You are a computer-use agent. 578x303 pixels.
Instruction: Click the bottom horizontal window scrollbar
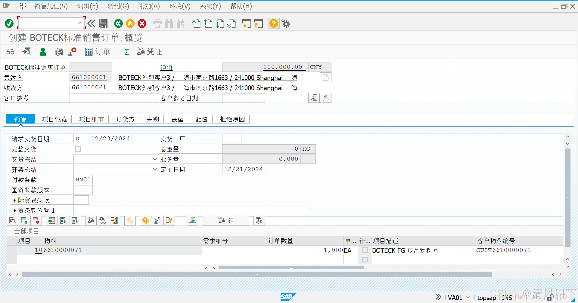(x=256, y=274)
